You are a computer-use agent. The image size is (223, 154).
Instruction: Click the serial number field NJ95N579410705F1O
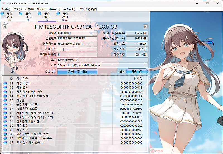point(77,38)
